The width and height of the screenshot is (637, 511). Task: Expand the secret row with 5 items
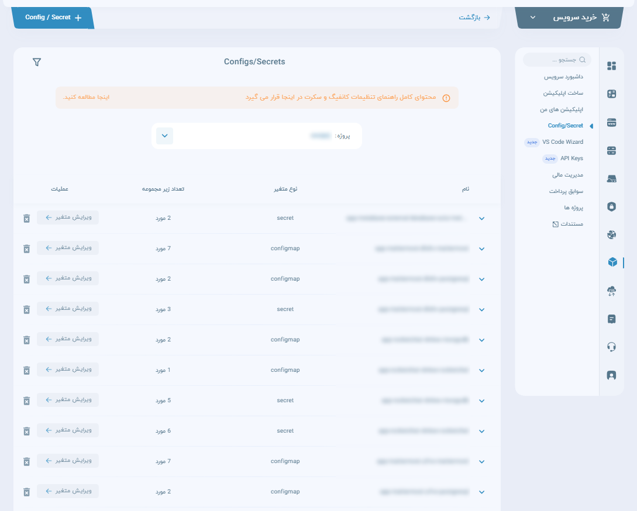tap(481, 401)
